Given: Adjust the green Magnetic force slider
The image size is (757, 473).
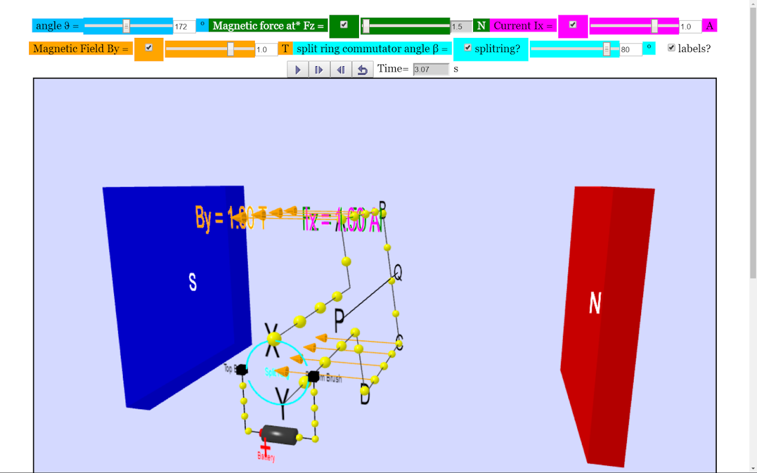Looking at the screenshot, I should [x=405, y=25].
